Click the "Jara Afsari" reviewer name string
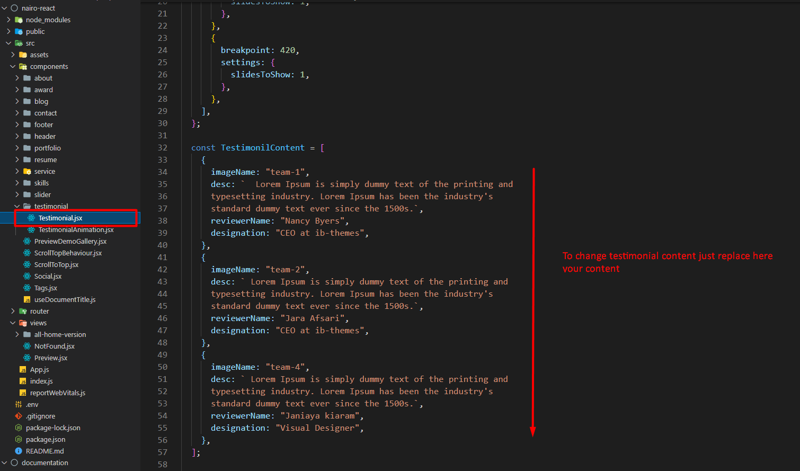 pyautogui.click(x=313, y=318)
